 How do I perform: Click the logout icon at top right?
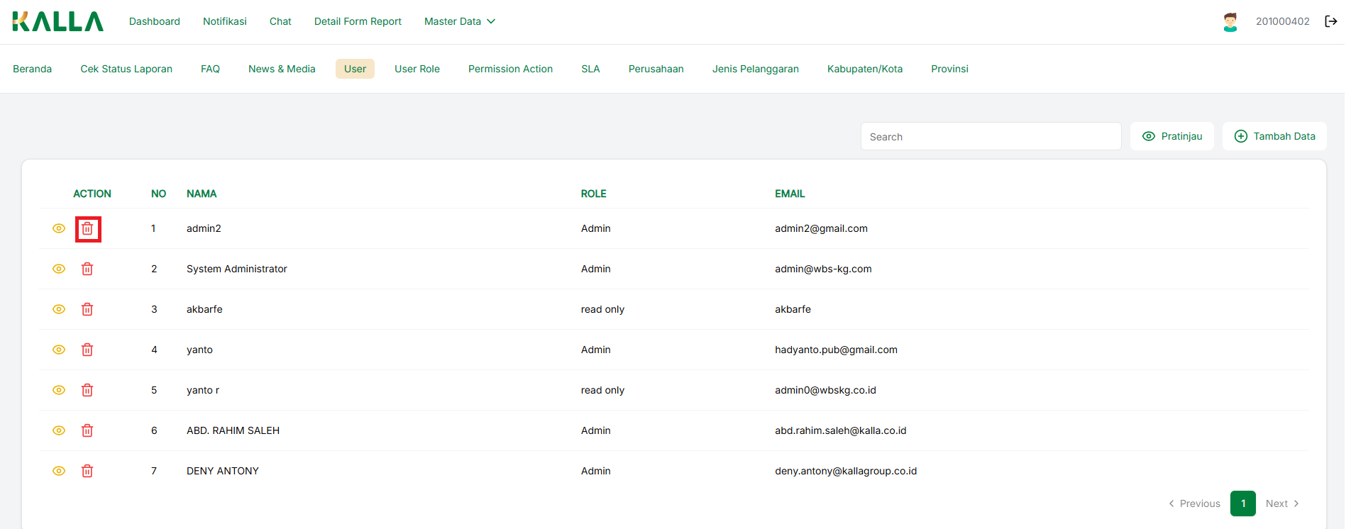(x=1330, y=21)
